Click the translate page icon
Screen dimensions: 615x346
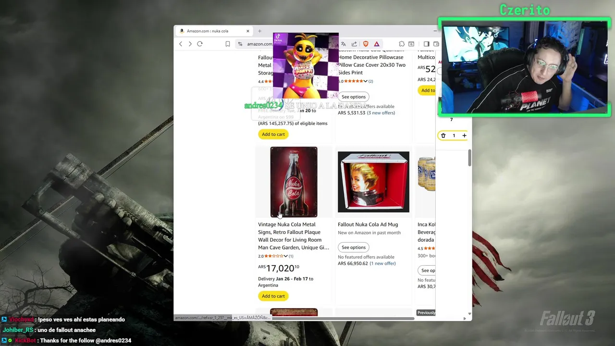[343, 44]
